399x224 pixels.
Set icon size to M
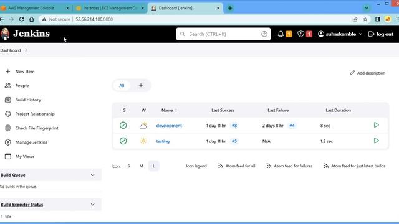(142, 166)
